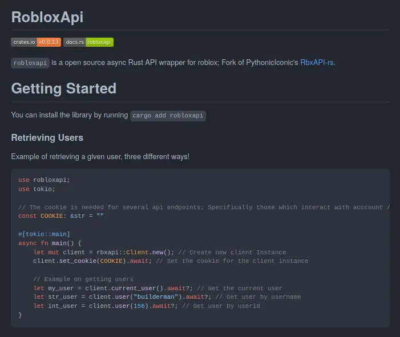
Task: Click the #[tokio::main] attribute line
Action: point(45,234)
